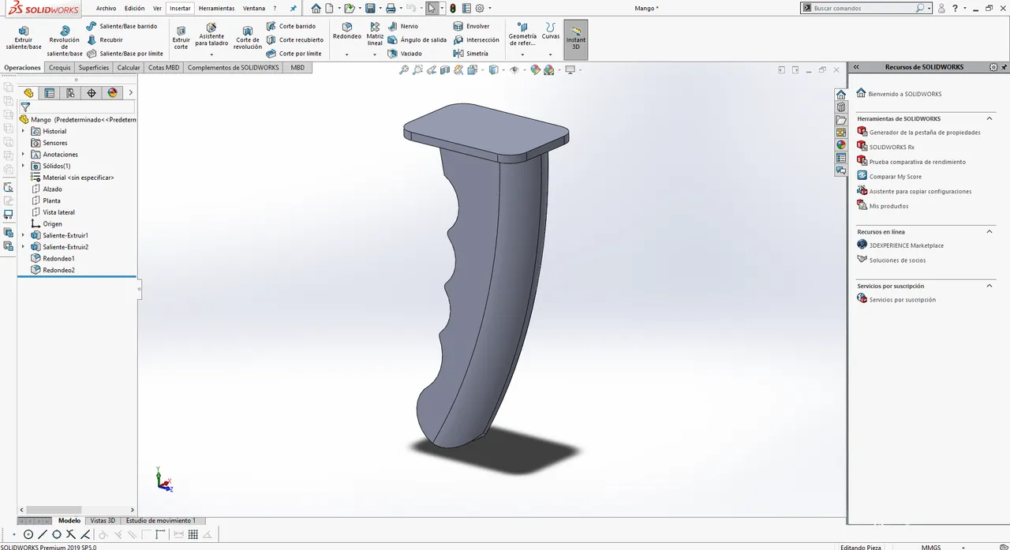Open the ConfigurationManager tab

tap(70, 92)
